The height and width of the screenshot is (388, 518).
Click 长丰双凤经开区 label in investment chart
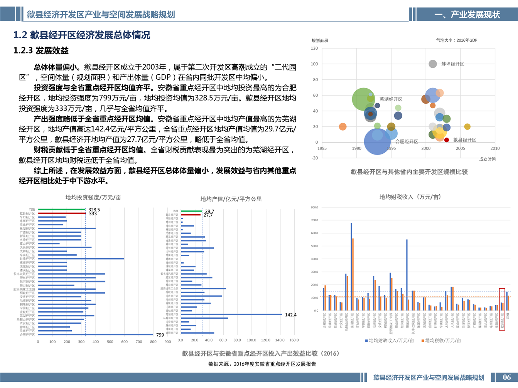pos(24,274)
